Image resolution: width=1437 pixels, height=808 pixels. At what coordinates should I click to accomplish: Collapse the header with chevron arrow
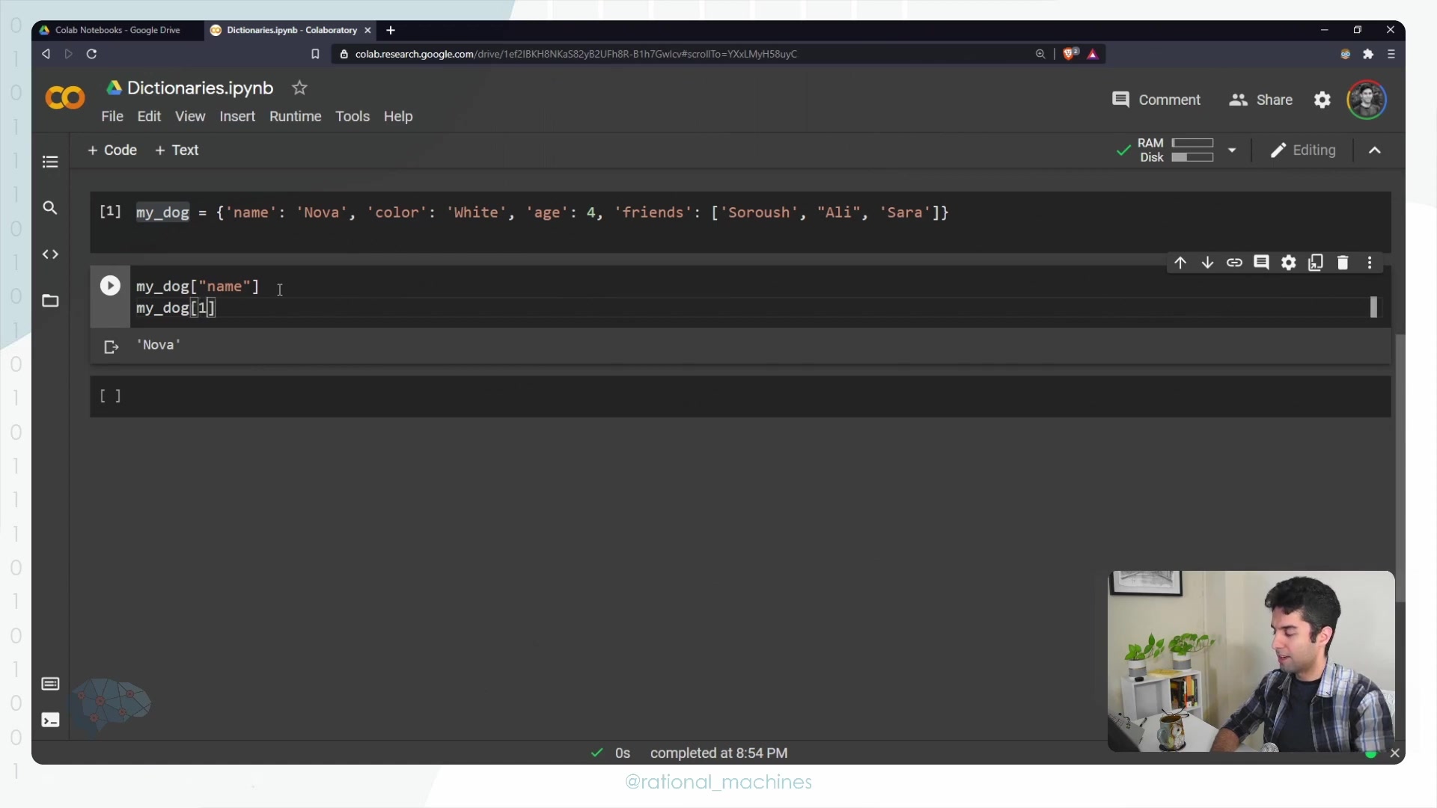[1375, 150]
